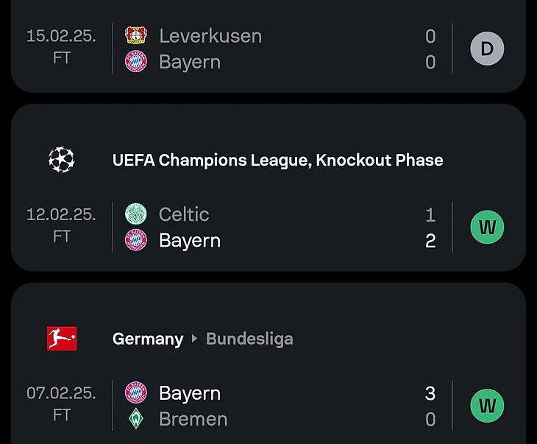The height and width of the screenshot is (444, 537).
Task: Click the Champions League starball icon
Action: tap(62, 159)
